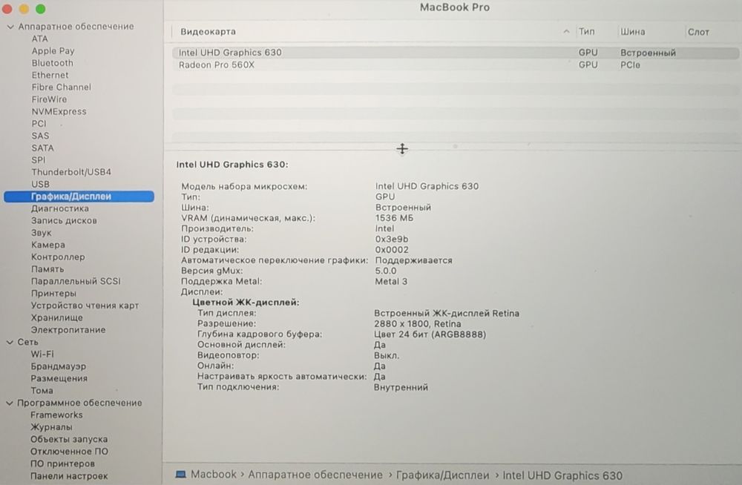Select USB in the sidebar
The width and height of the screenshot is (742, 485).
[41, 185]
